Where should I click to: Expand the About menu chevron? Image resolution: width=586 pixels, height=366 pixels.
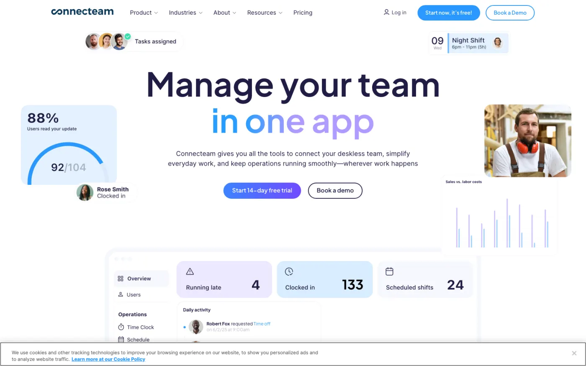[x=234, y=13]
